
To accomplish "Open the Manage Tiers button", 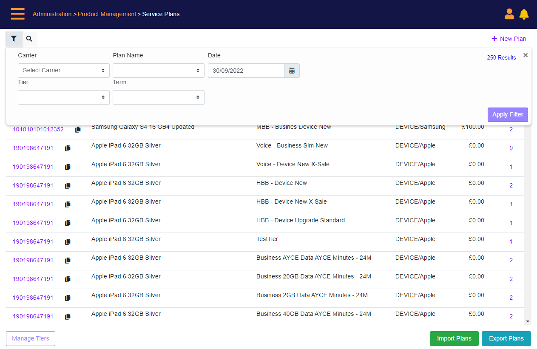I will click(x=31, y=339).
